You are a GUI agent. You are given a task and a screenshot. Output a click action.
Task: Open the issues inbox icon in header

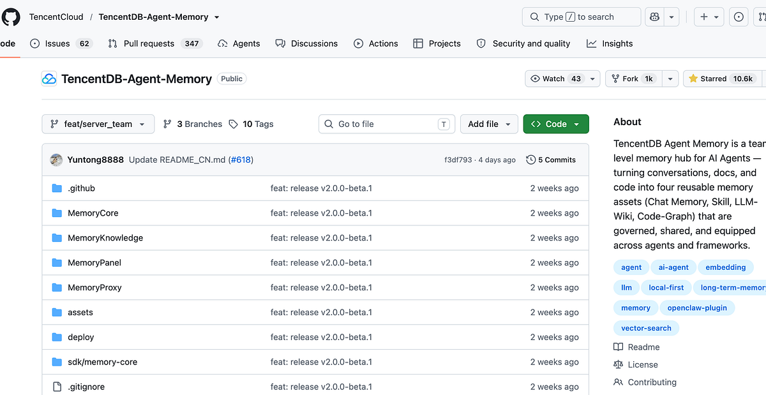tap(739, 17)
